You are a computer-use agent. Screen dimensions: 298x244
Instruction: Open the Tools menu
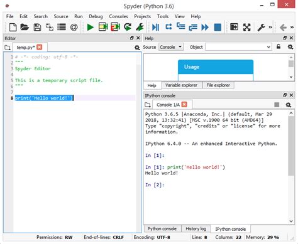tap(163, 16)
